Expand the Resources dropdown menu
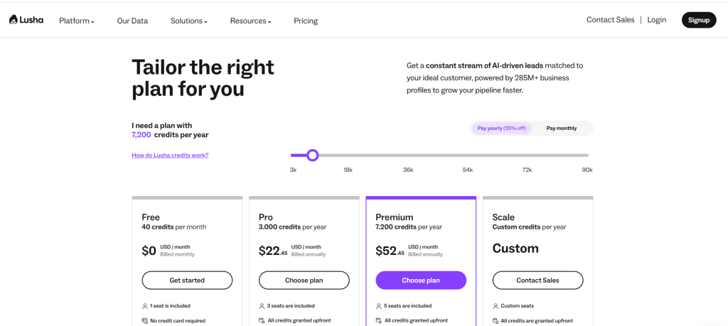 pyautogui.click(x=250, y=21)
